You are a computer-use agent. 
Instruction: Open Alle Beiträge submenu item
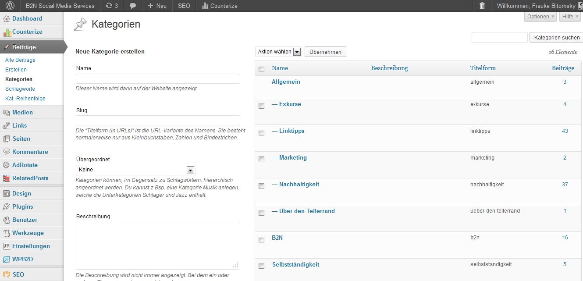coord(20,60)
